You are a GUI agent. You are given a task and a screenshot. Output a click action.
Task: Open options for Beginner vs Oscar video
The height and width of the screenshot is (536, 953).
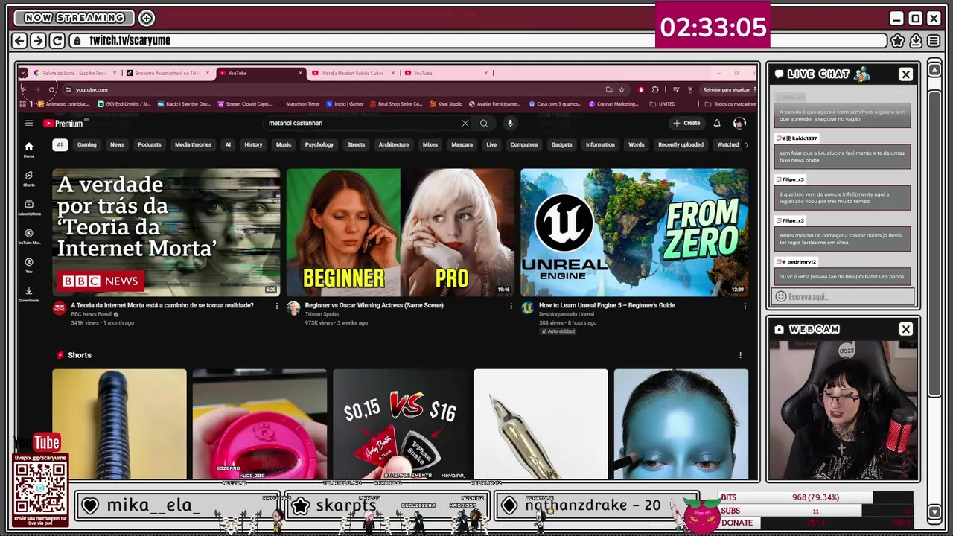point(511,306)
